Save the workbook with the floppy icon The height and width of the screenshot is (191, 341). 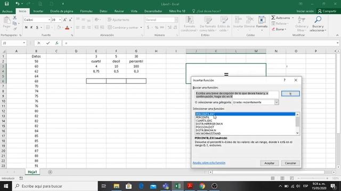(6, 4)
